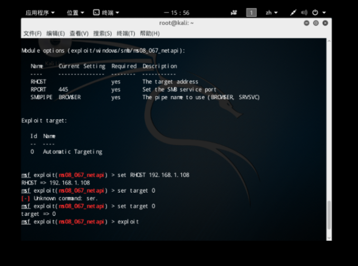
Task: Close the root@kali terminal window
Action: 325,23
